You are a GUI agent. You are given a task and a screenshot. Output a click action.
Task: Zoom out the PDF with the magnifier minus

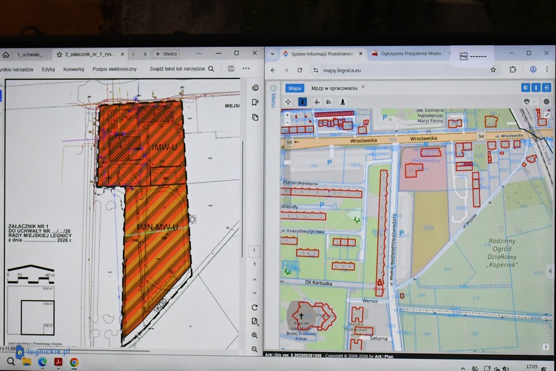pos(255,349)
